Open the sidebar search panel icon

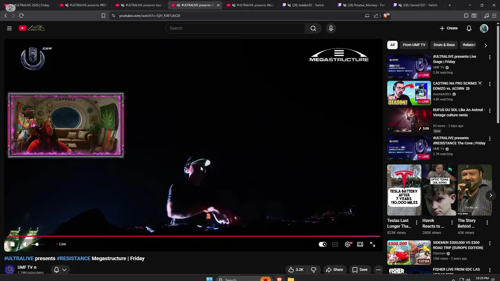coord(474,16)
